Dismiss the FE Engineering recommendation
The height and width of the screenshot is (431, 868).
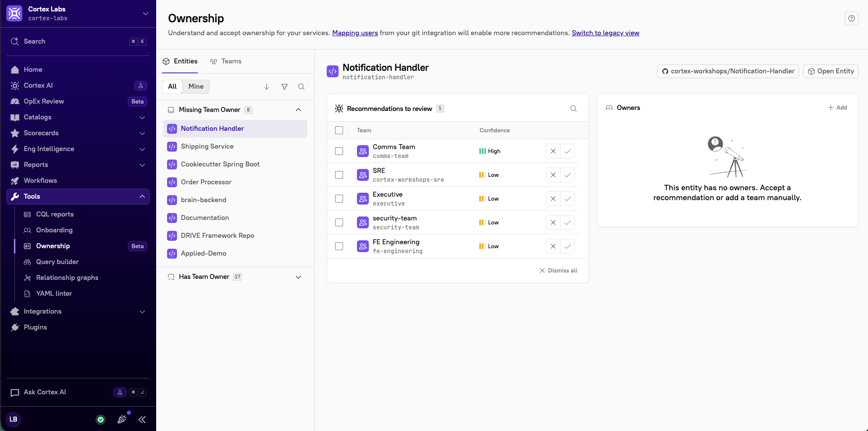tap(553, 246)
